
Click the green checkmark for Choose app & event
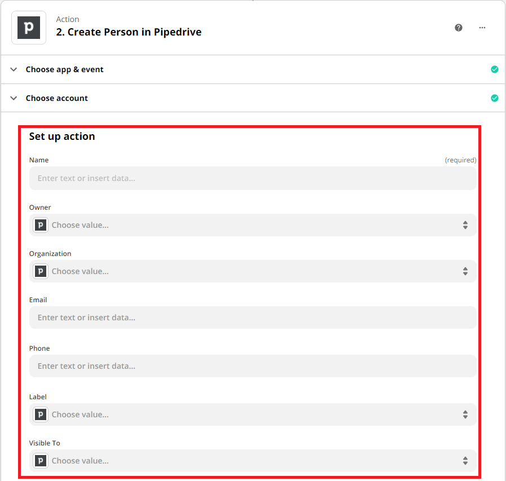494,69
